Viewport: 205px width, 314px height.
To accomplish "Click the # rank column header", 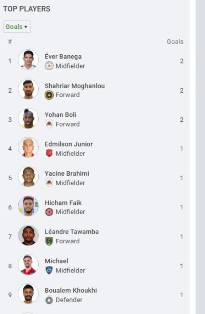I will point(10,42).
